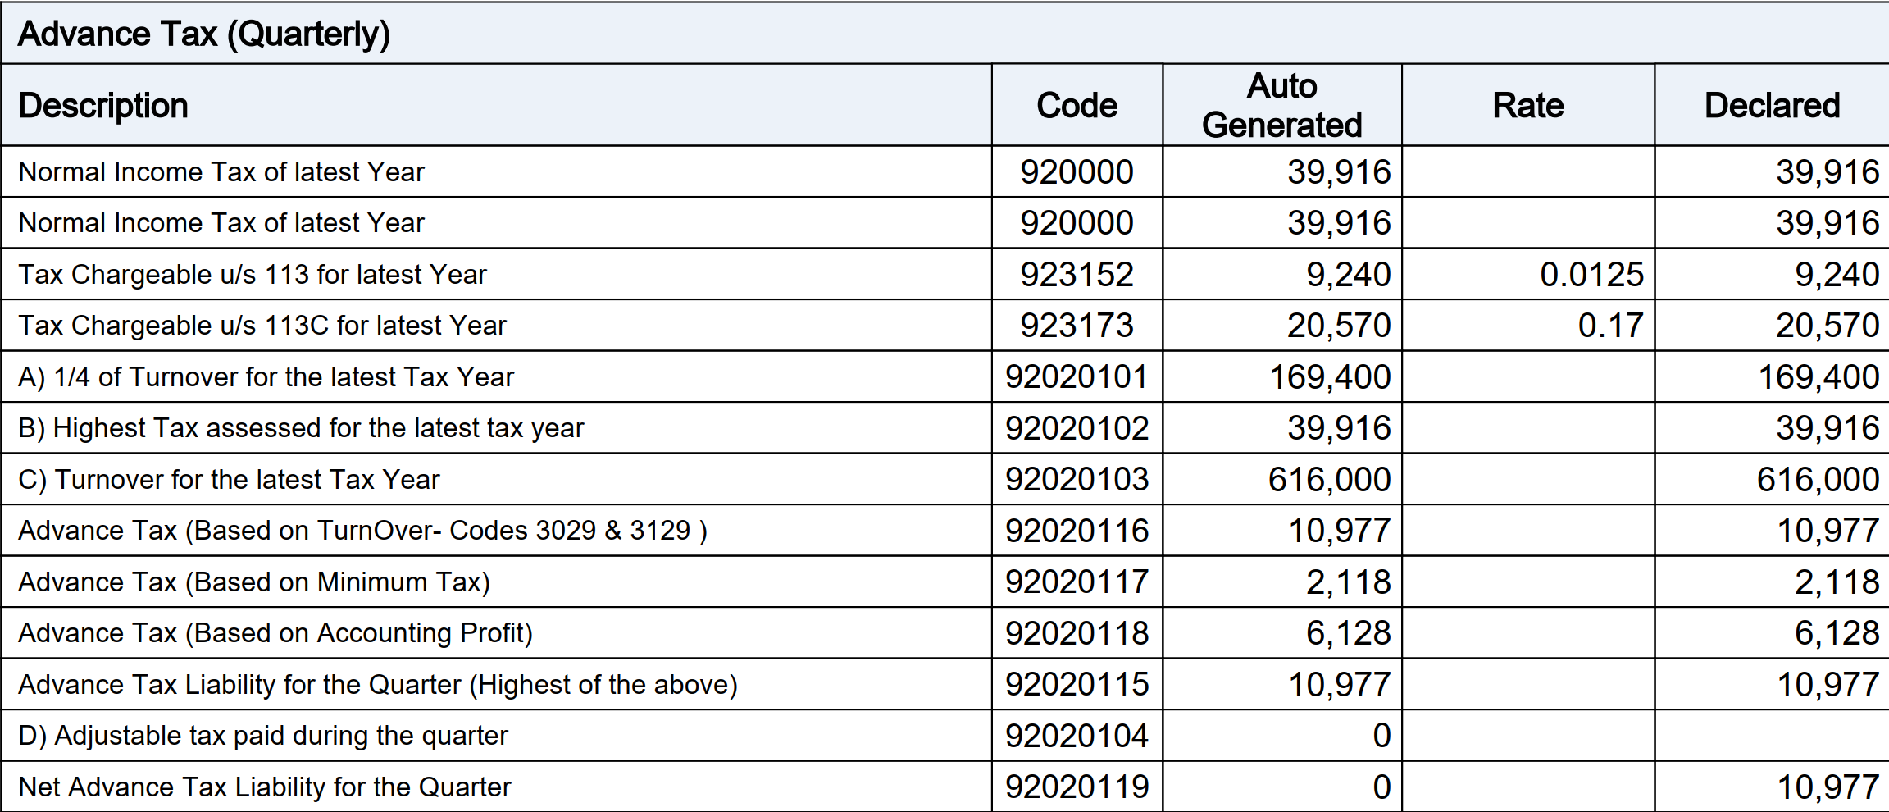Select the Description column header
The width and height of the screenshot is (1889, 812).
click(x=103, y=106)
